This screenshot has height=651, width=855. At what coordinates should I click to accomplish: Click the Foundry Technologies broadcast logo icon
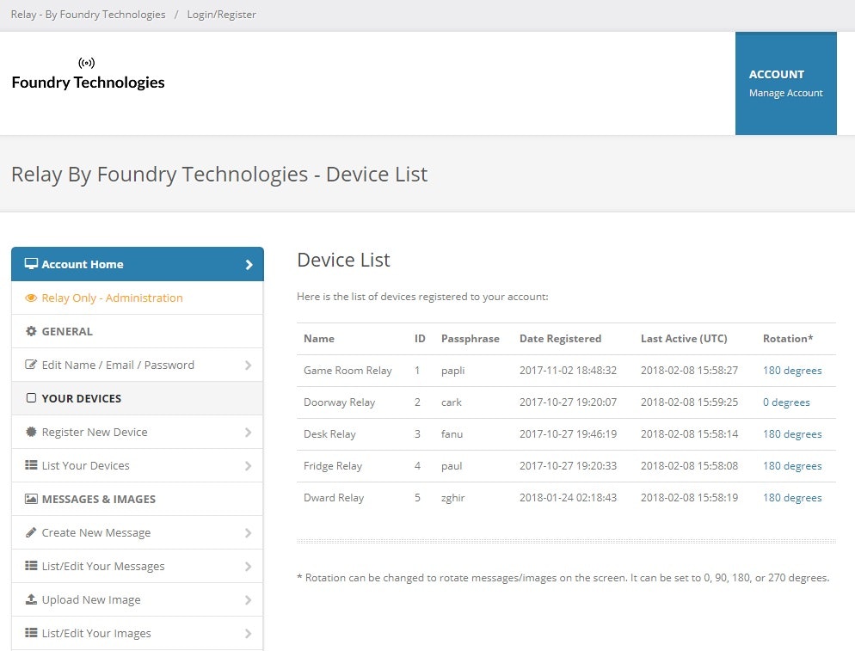(x=87, y=64)
